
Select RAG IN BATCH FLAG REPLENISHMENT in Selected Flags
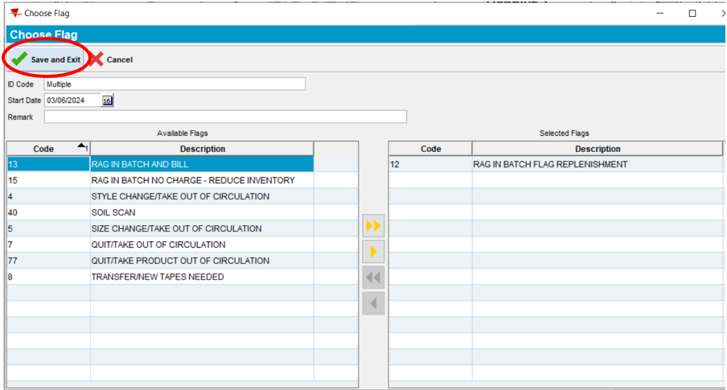click(x=550, y=164)
